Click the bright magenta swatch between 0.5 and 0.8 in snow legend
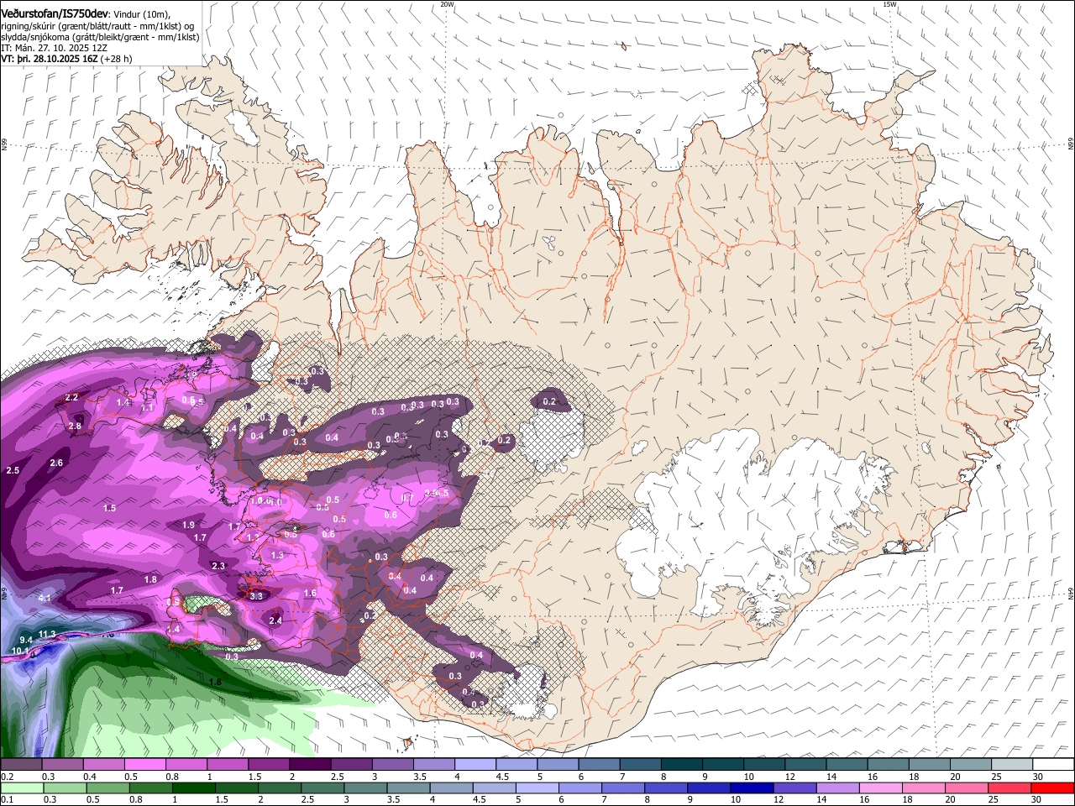 [x=144, y=765]
